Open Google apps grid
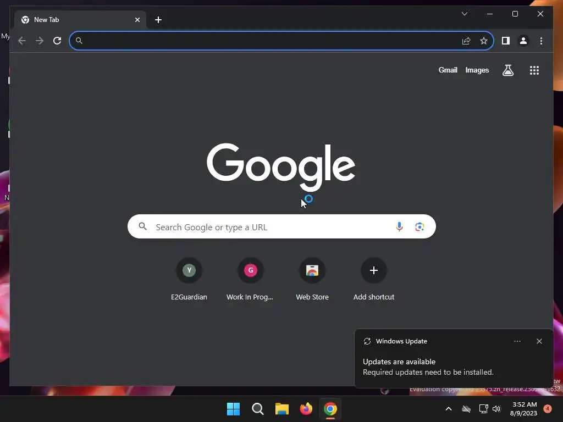The image size is (563, 422). (x=534, y=70)
